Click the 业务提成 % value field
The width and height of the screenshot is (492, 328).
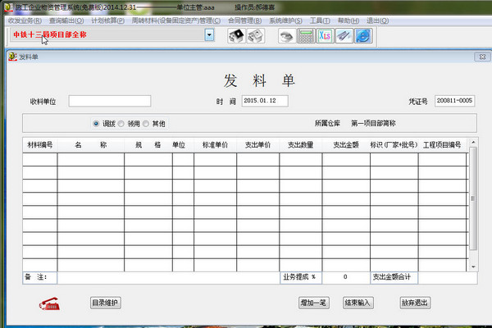(x=346, y=277)
